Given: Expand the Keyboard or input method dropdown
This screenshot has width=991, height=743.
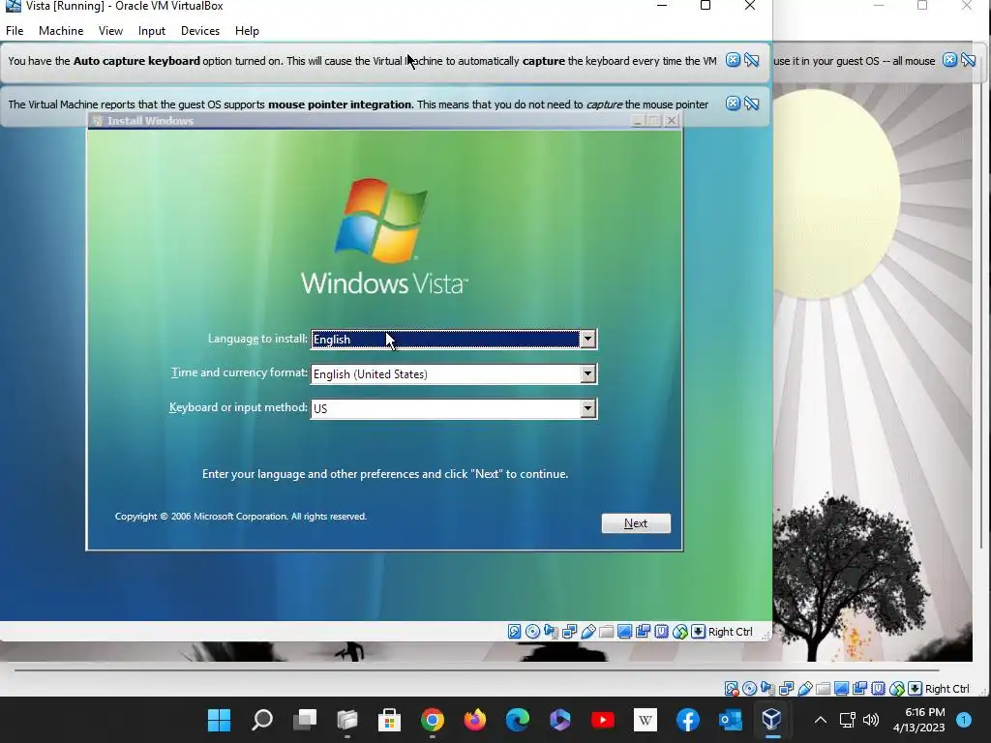Looking at the screenshot, I should [x=587, y=409].
